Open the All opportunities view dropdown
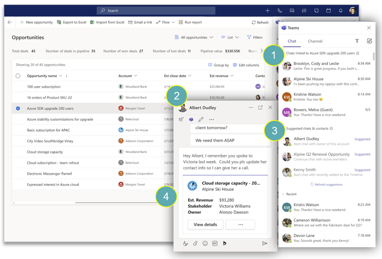This screenshot has width=382, height=259. point(194,37)
